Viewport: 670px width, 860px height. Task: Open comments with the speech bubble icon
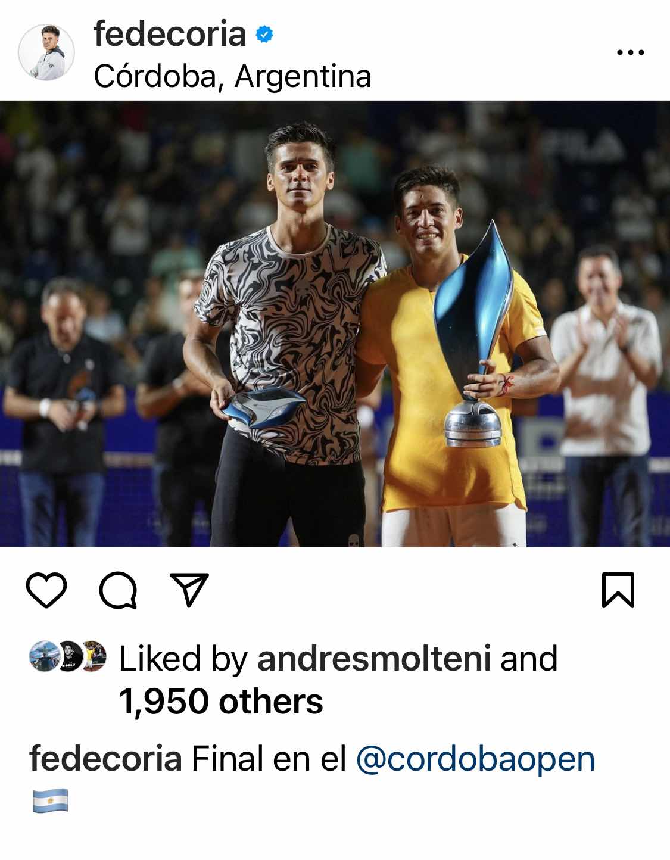point(118,590)
